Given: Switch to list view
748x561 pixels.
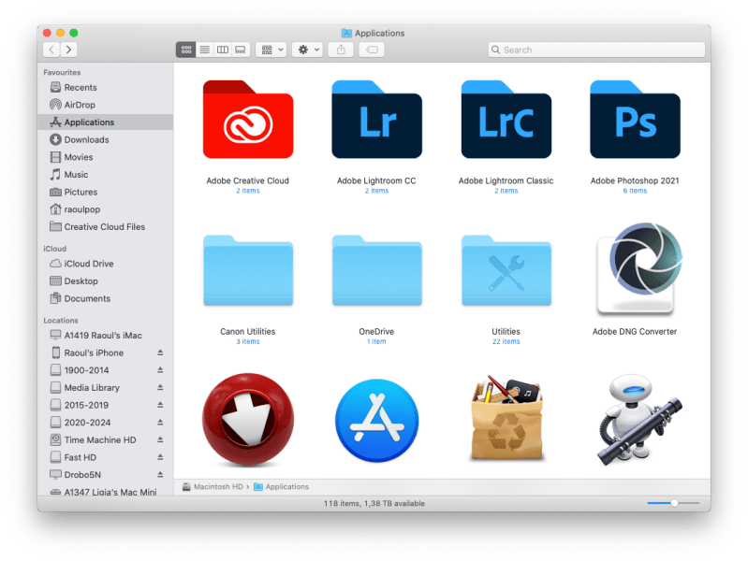Looking at the screenshot, I should (x=204, y=50).
